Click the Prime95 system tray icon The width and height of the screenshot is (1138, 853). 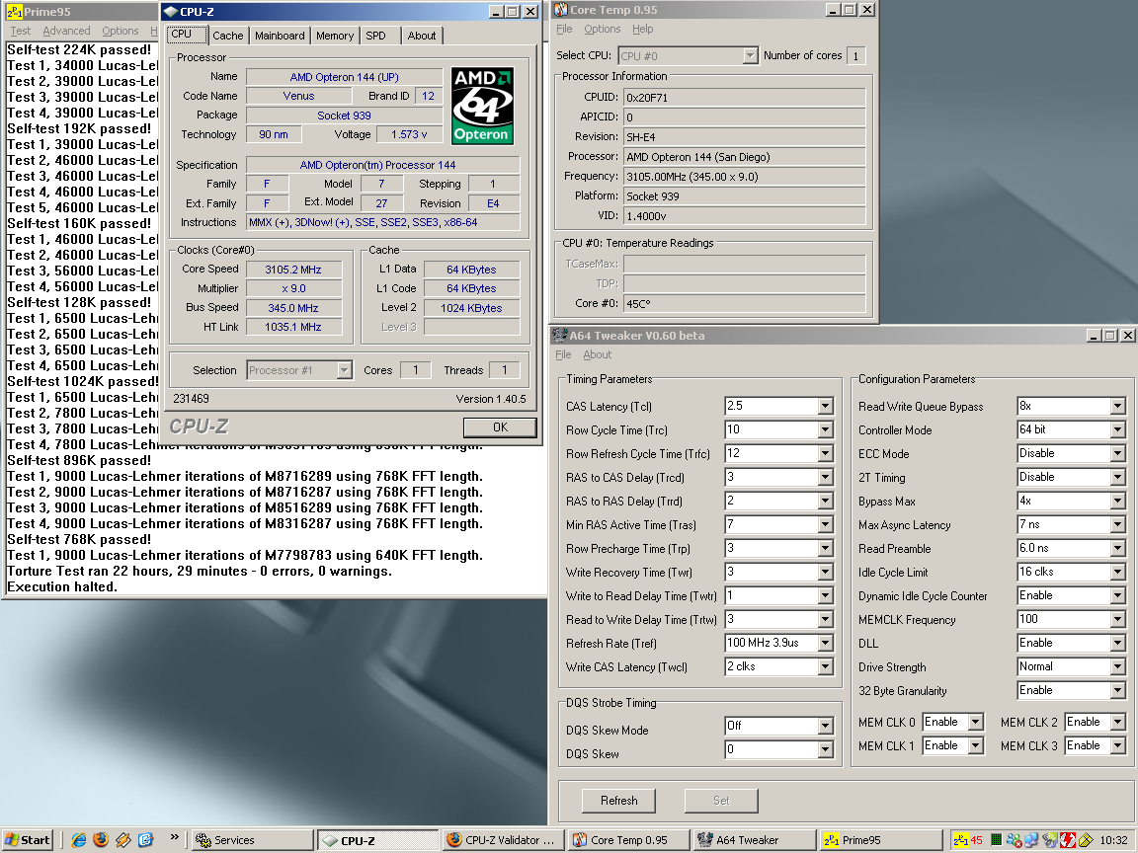point(960,840)
